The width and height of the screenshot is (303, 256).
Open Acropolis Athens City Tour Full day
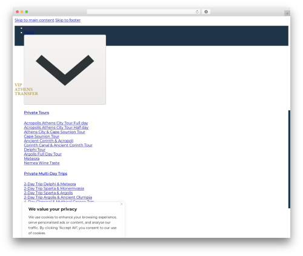coord(56,123)
